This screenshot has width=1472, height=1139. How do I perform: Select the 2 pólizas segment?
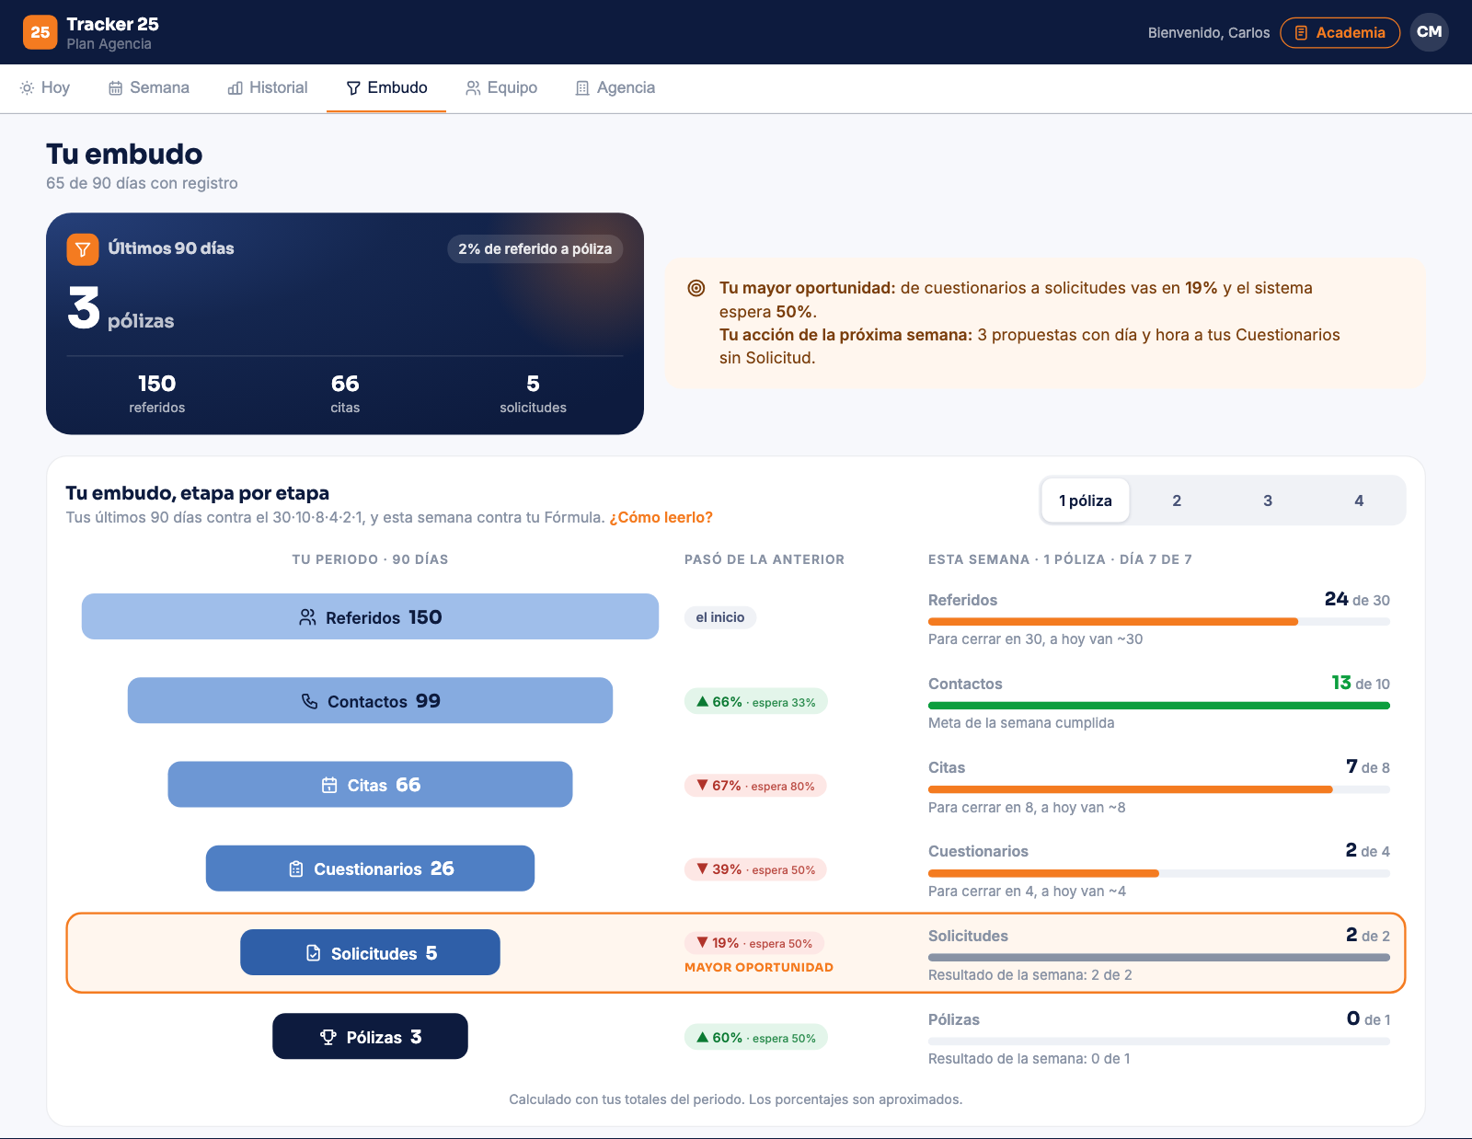click(1177, 500)
